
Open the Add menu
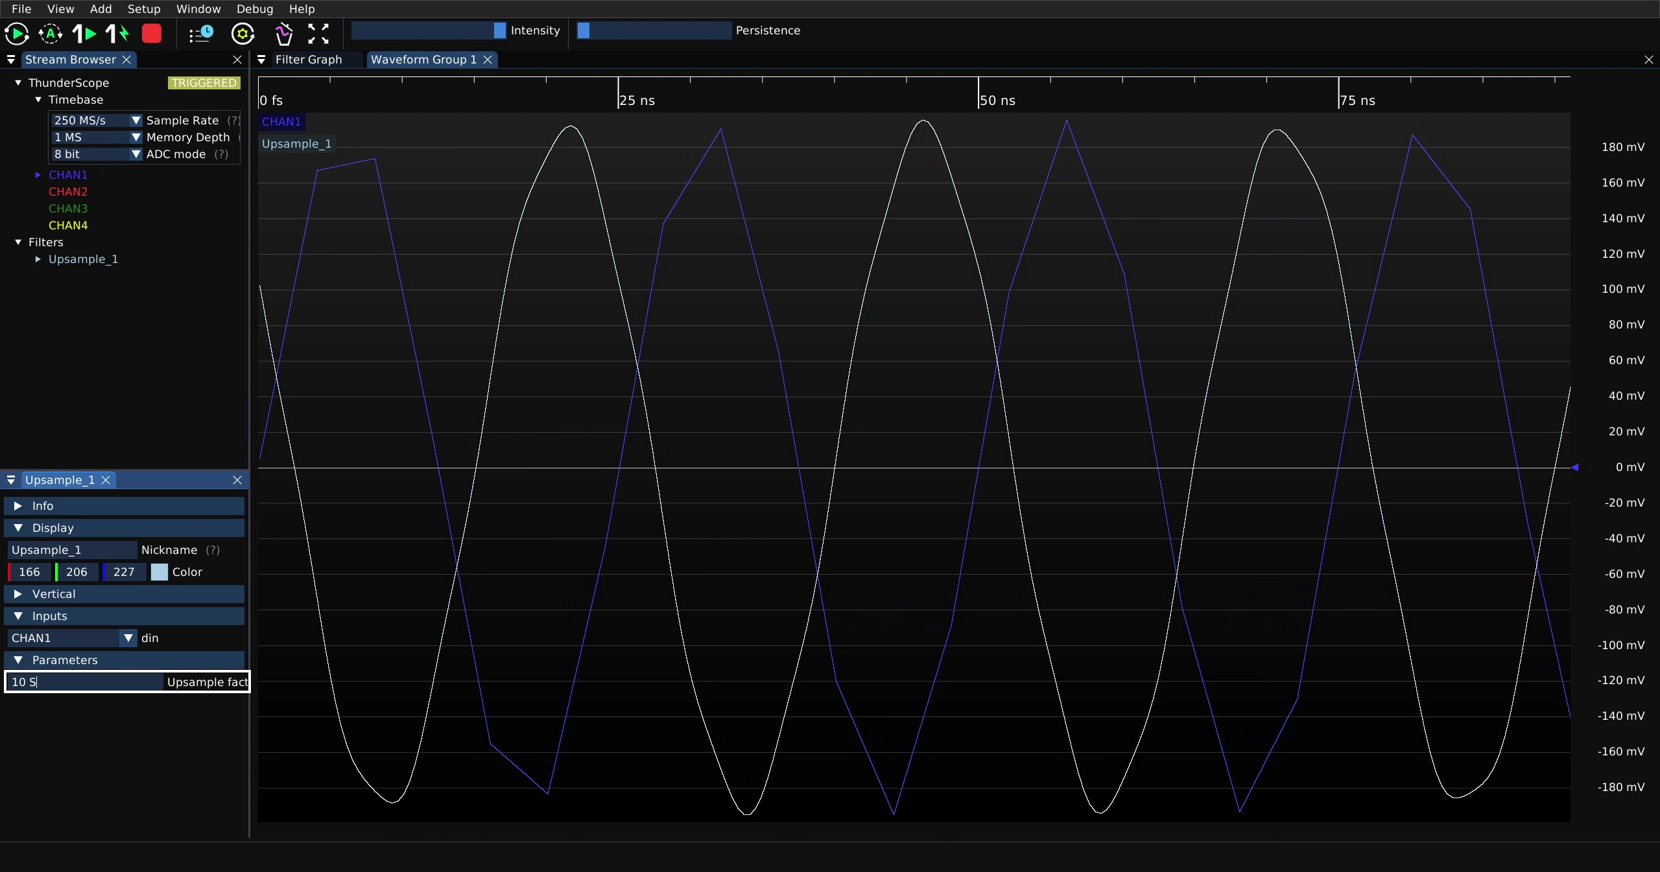(x=101, y=9)
